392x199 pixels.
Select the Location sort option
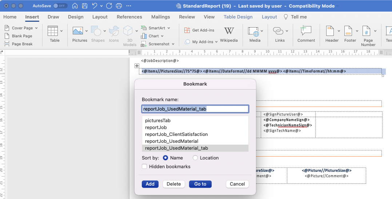[195, 158]
